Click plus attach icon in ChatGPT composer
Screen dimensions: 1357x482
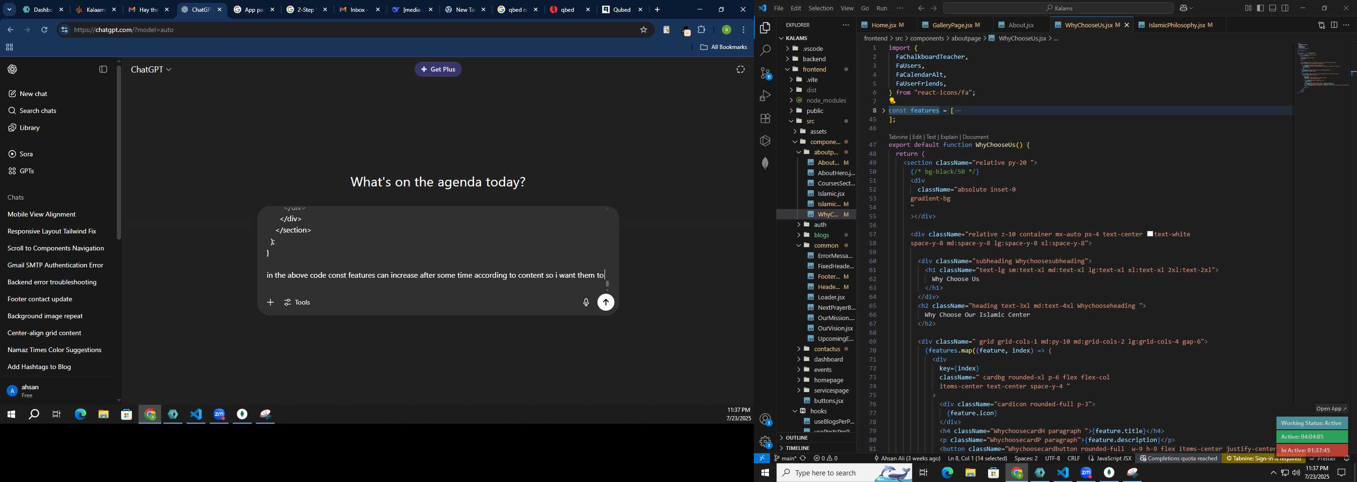tap(270, 303)
